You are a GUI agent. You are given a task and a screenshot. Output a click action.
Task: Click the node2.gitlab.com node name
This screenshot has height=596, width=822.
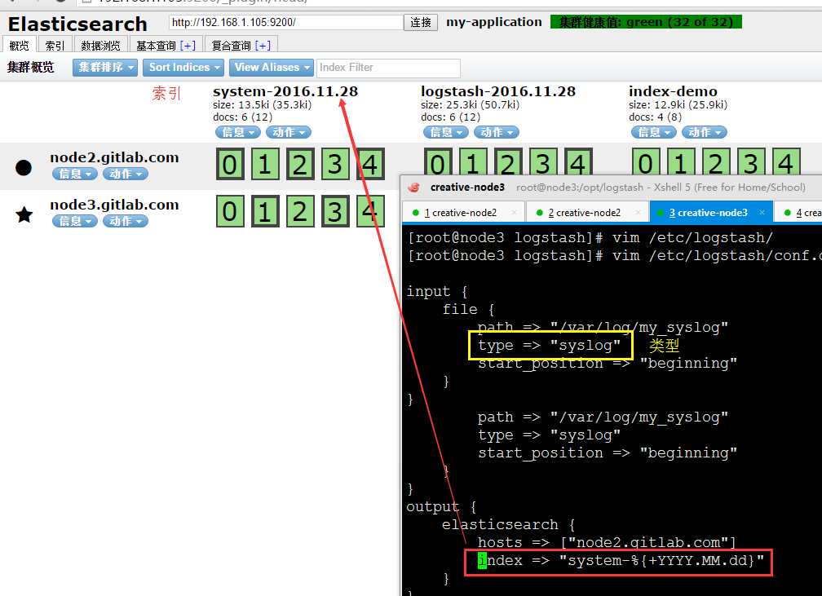pos(114,157)
